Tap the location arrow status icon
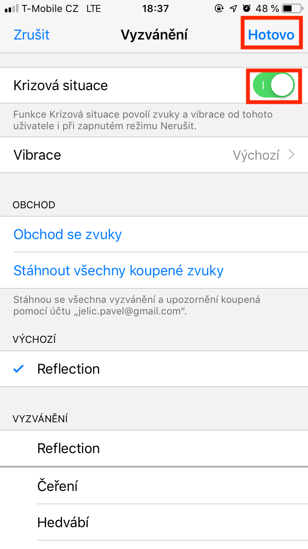Screen dimensions: 308x549 [233, 9]
